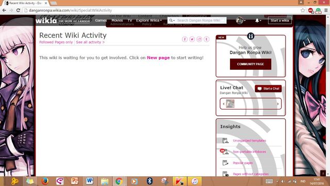The height and width of the screenshot is (186, 330).
Task: Open the TV hub link
Action: pos(129,21)
